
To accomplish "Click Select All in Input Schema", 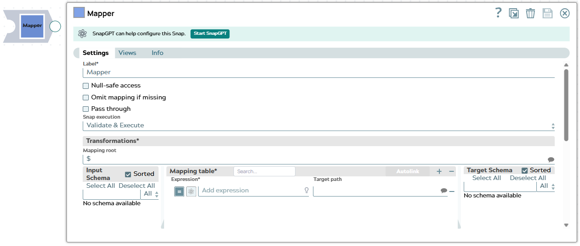I will click(101, 186).
